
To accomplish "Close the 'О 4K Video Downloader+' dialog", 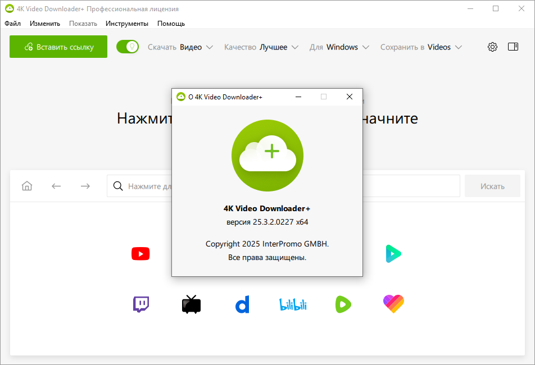I will (x=350, y=97).
